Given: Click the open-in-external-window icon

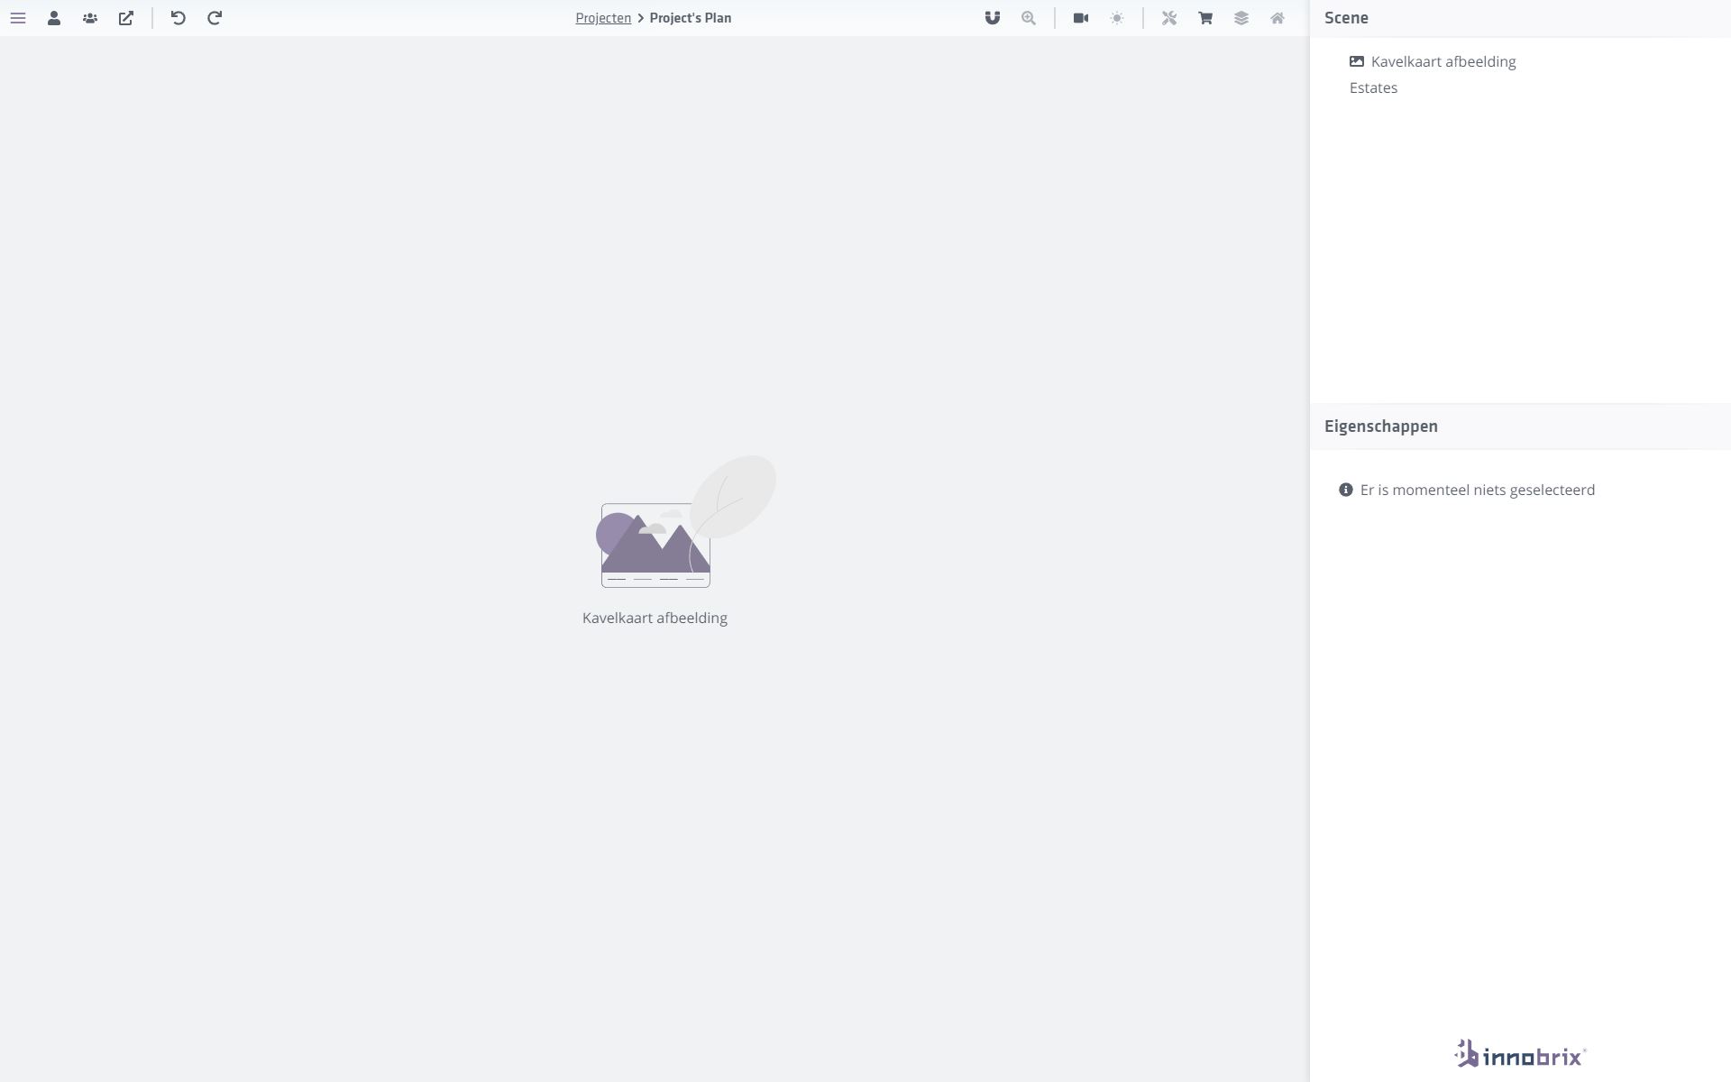Looking at the screenshot, I should click(x=126, y=18).
